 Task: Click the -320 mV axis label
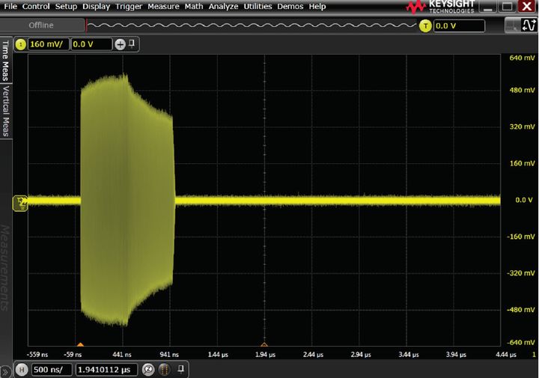pyautogui.click(x=521, y=273)
